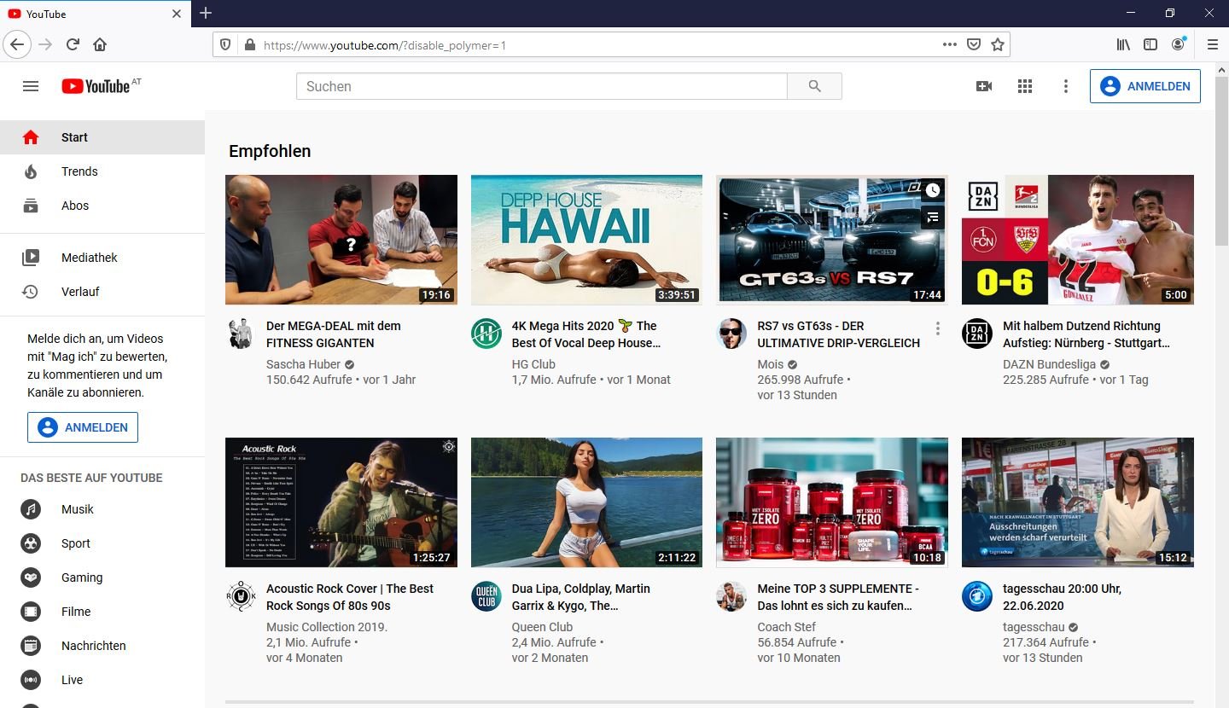Open Dua Lipa, Coldplay video thumbnail
Image resolution: width=1229 pixels, height=708 pixels.
point(586,502)
